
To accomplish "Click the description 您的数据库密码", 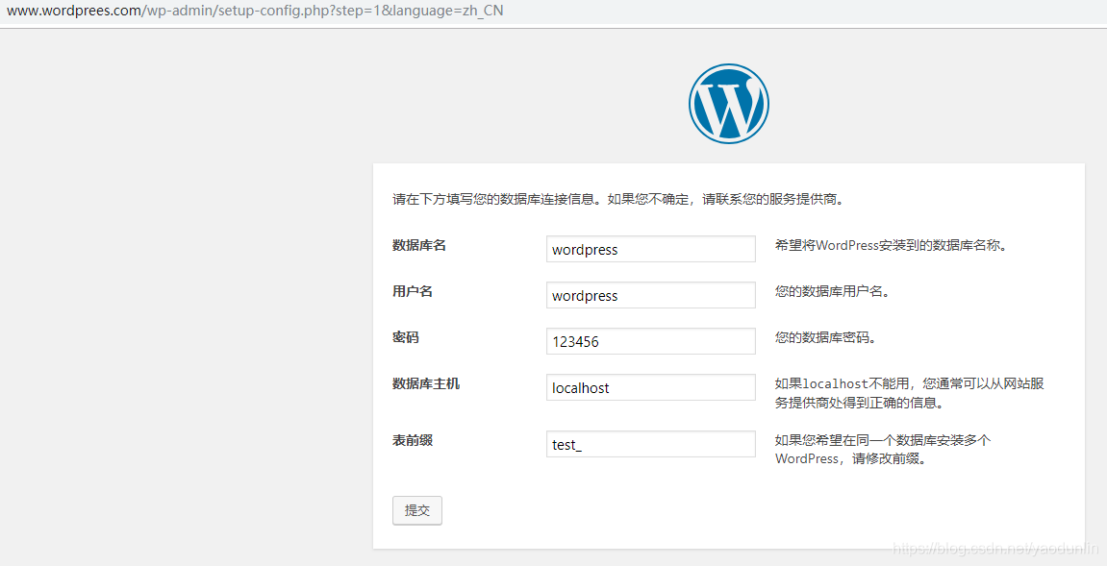I will pyautogui.click(x=825, y=337).
